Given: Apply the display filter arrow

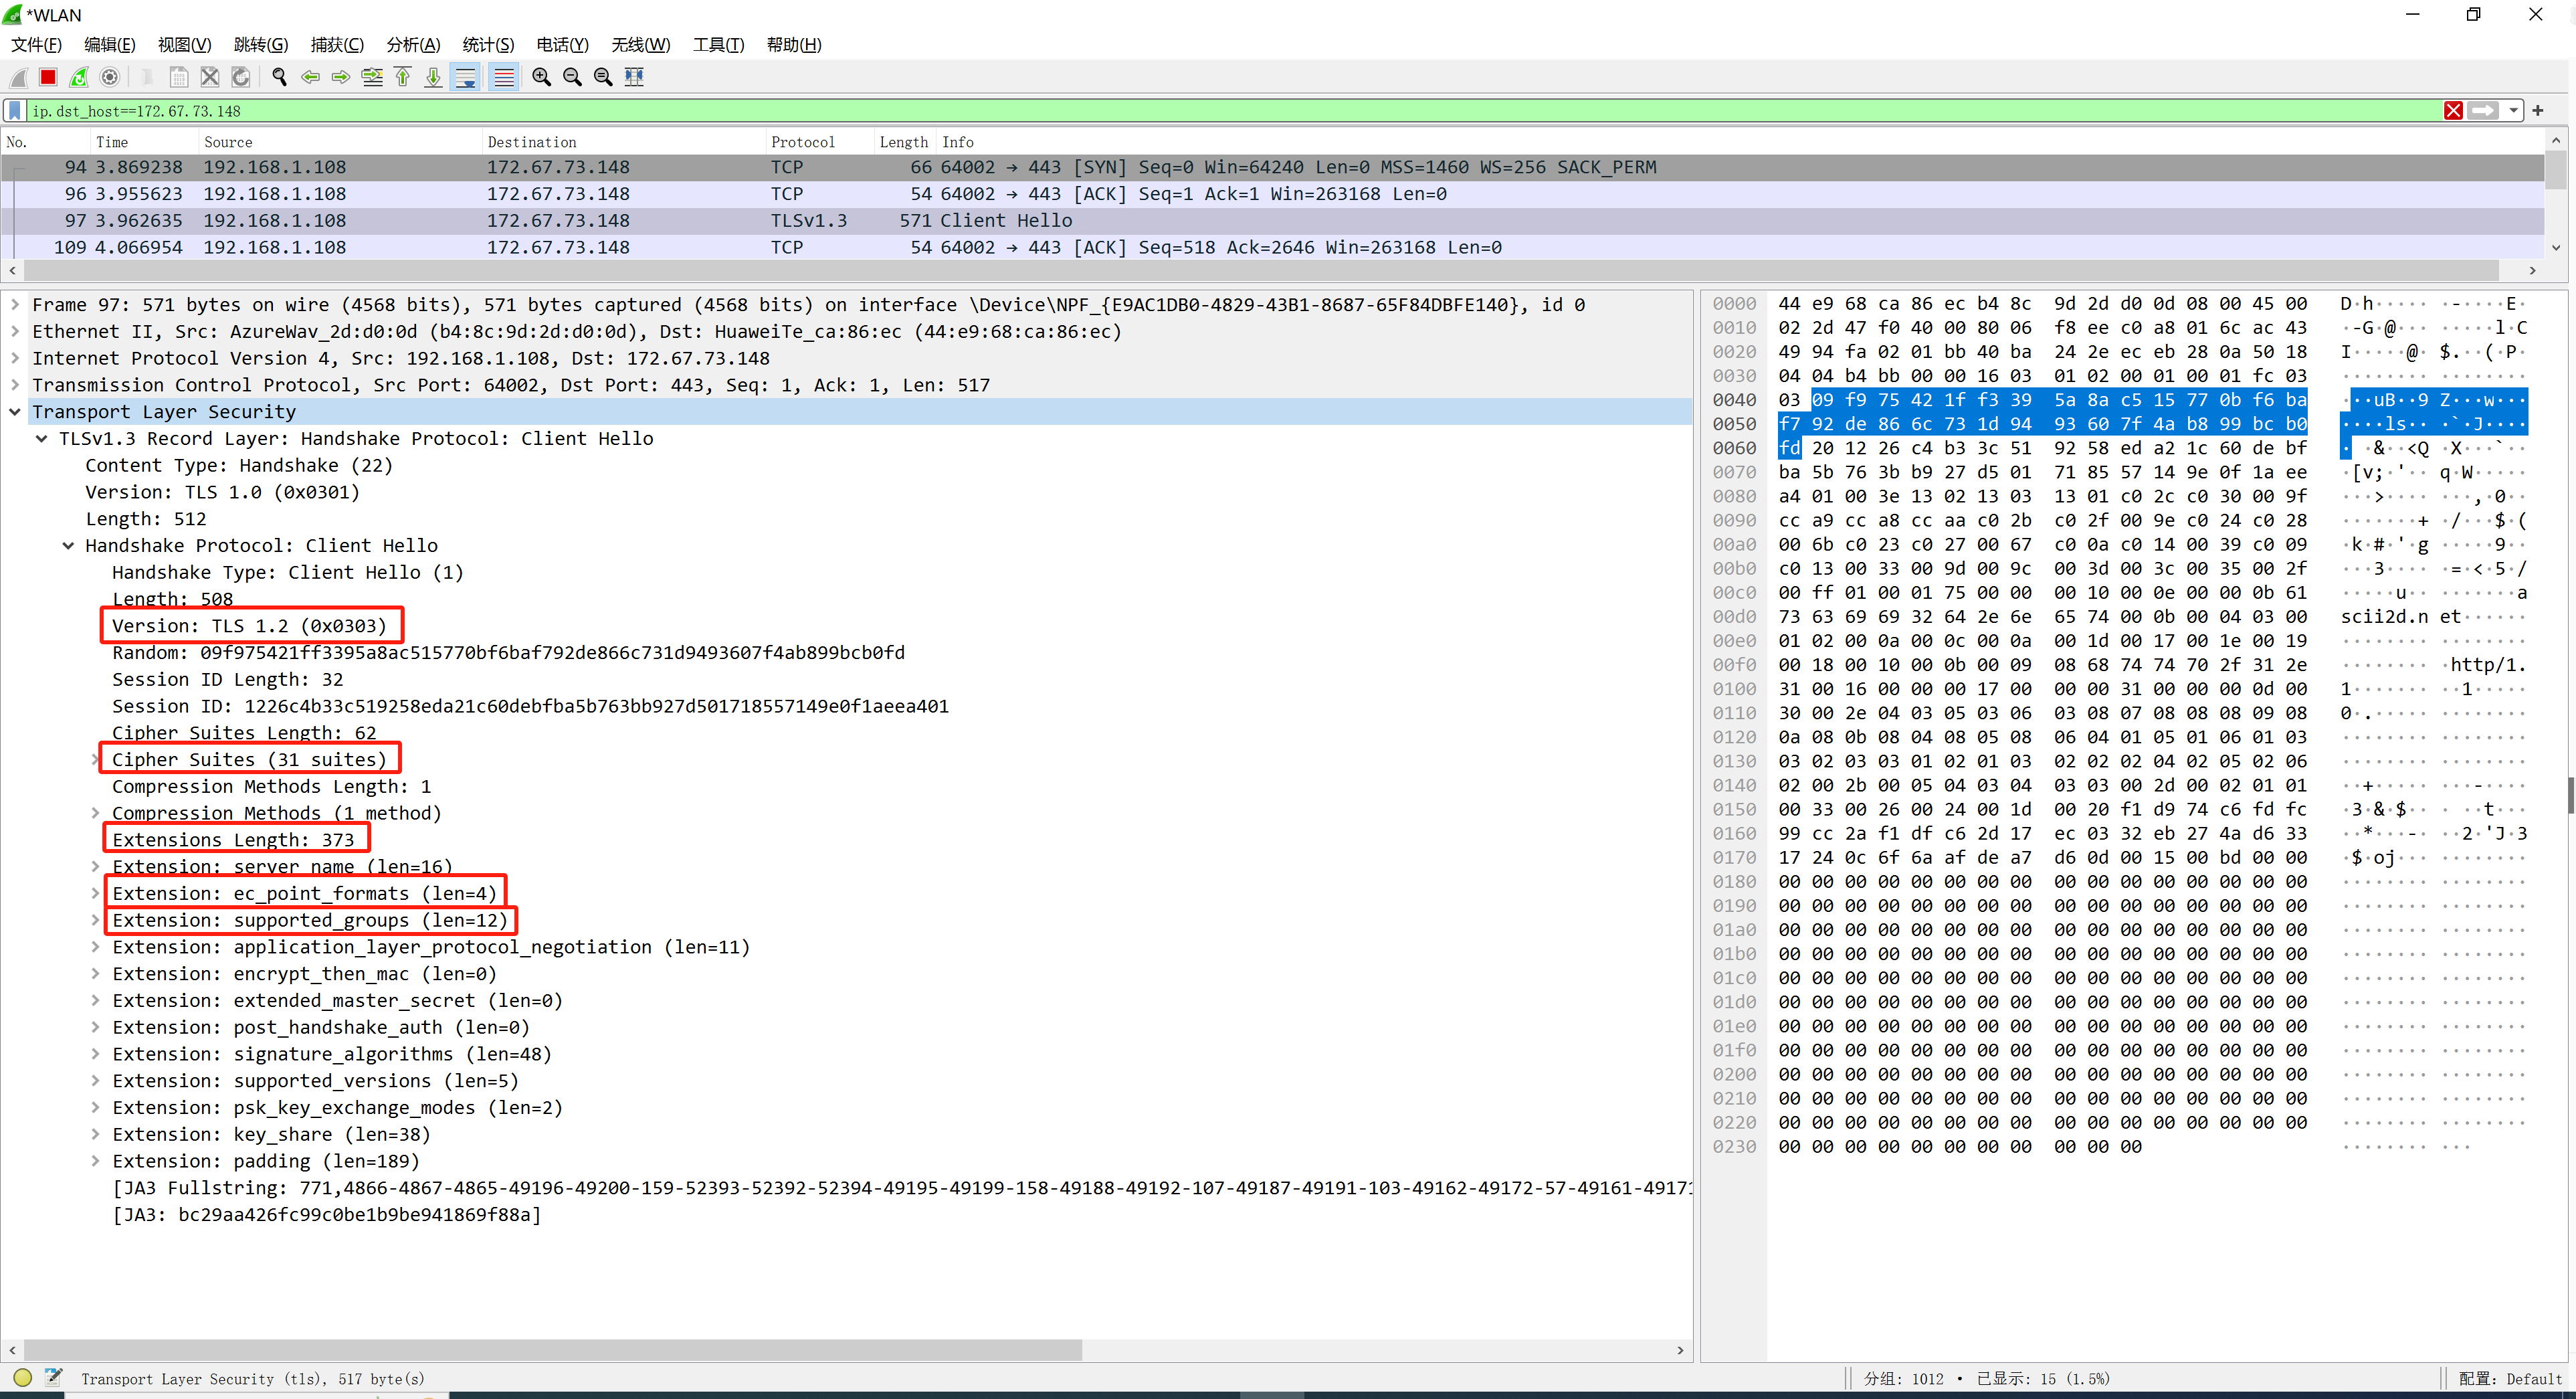Looking at the screenshot, I should coord(2482,111).
